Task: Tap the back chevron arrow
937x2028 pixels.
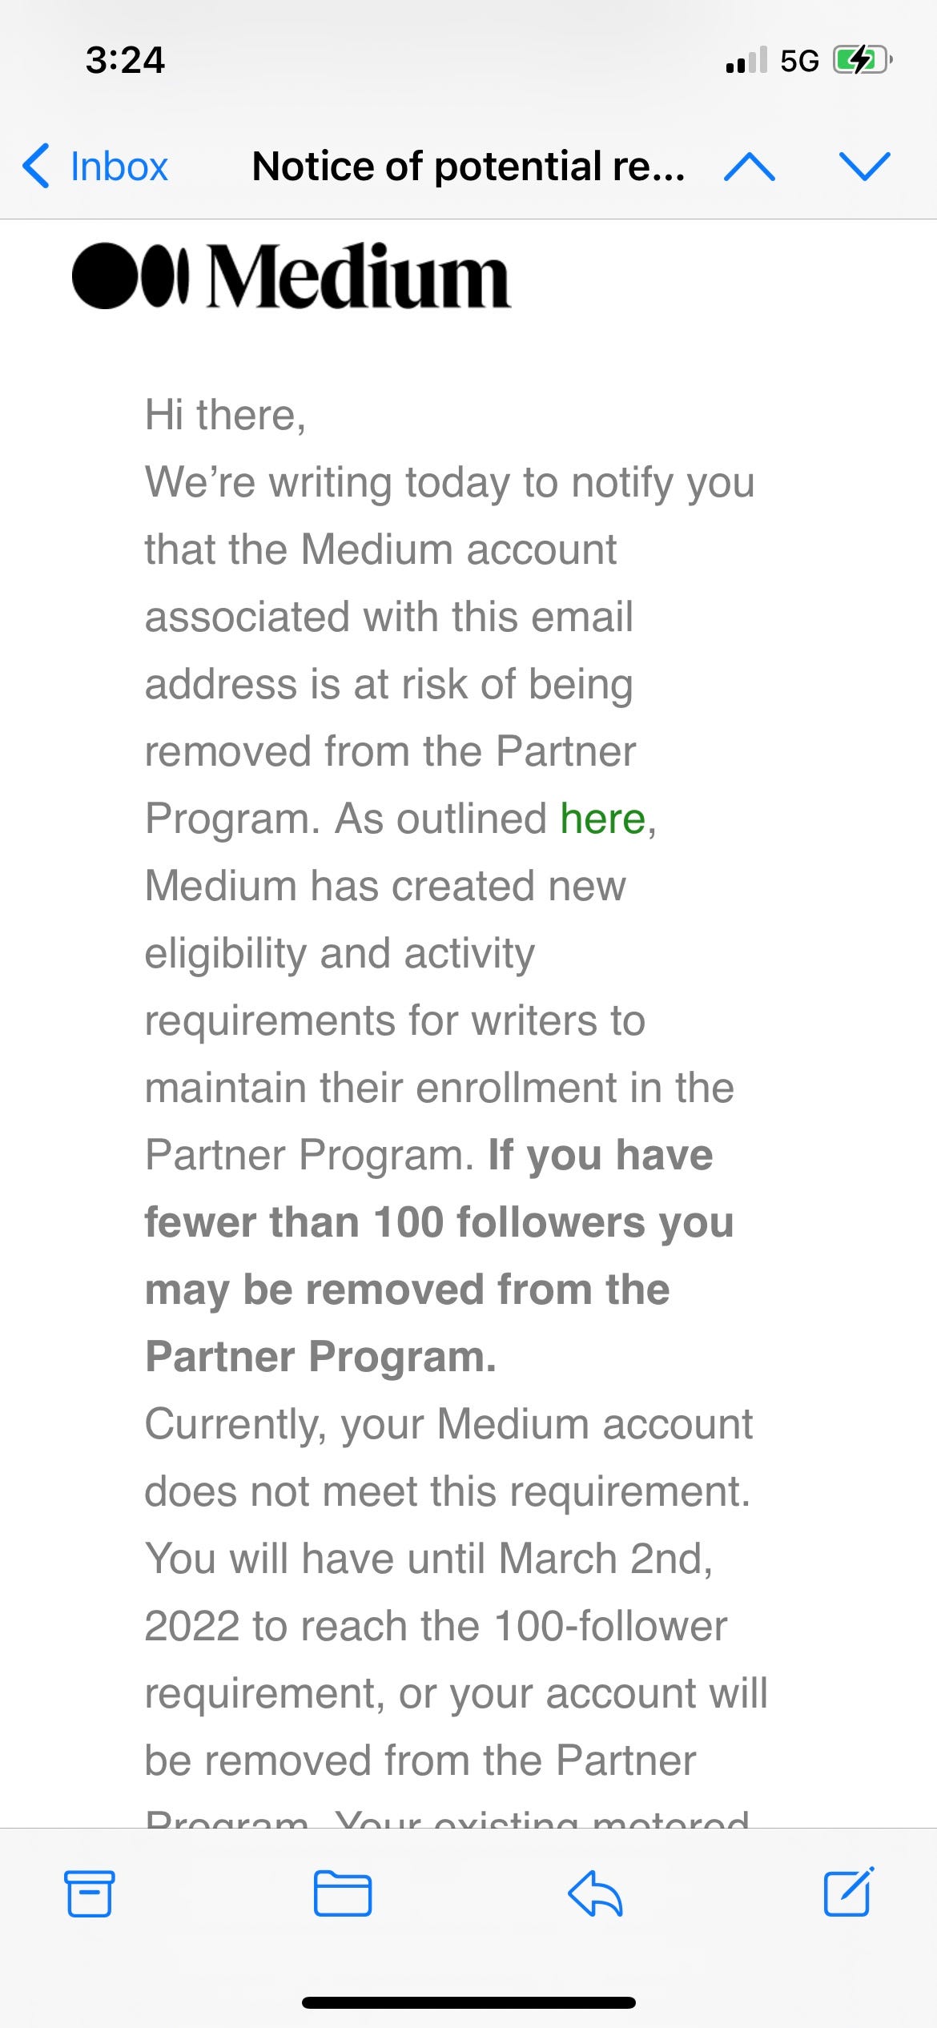Action: click(35, 167)
